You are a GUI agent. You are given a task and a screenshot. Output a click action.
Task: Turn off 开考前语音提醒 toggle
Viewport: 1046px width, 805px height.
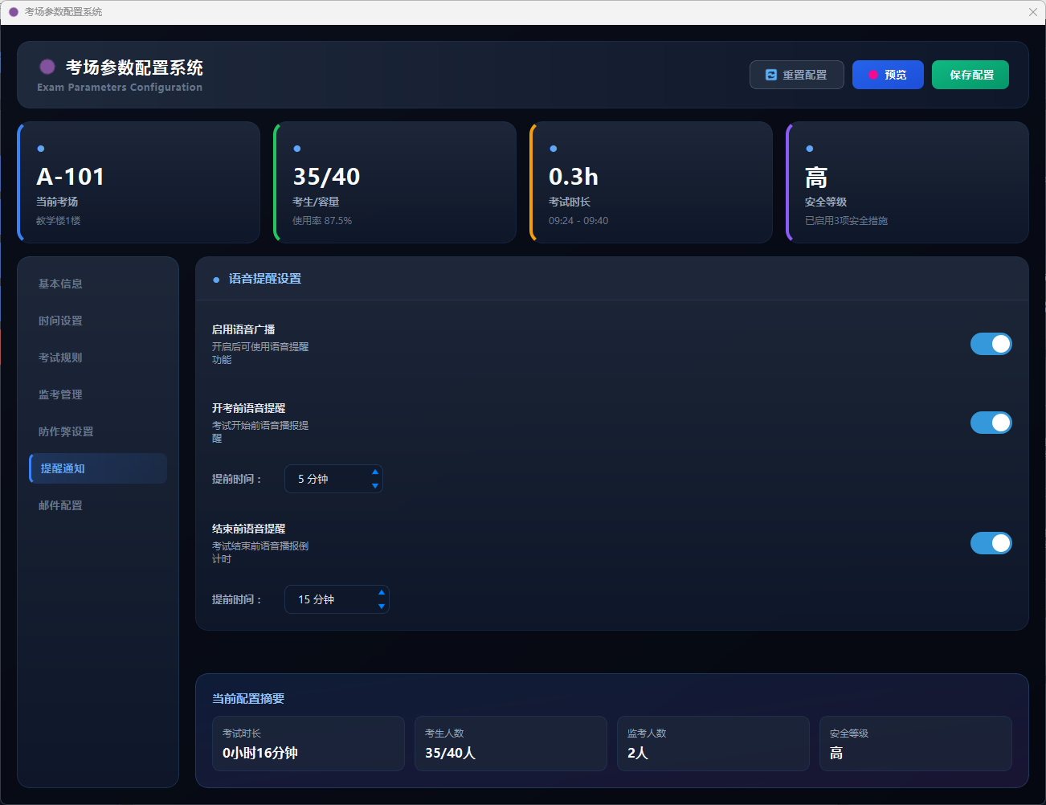pyautogui.click(x=991, y=423)
